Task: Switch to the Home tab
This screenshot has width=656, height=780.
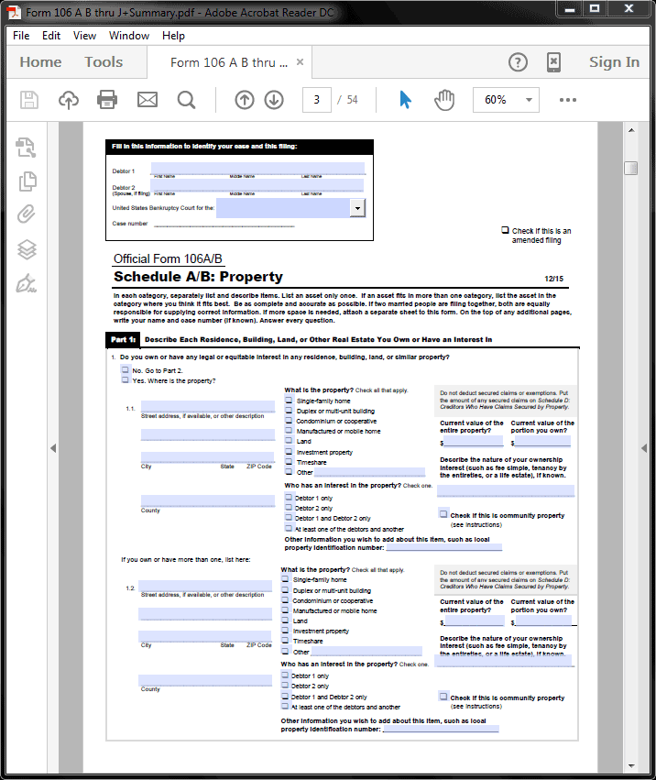Action: click(41, 62)
